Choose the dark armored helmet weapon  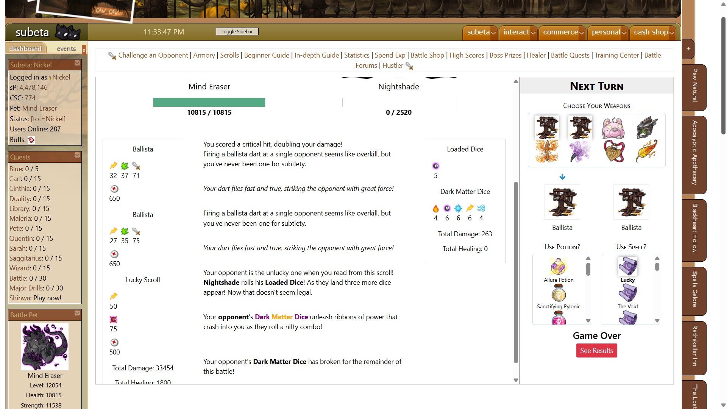tap(647, 128)
